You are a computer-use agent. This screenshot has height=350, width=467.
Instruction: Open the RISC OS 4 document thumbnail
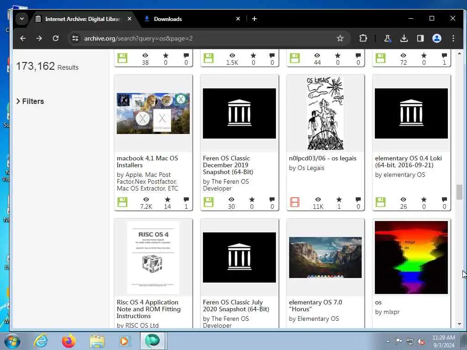[153, 257]
